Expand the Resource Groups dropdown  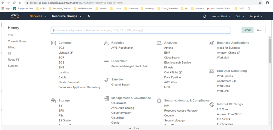67,16
